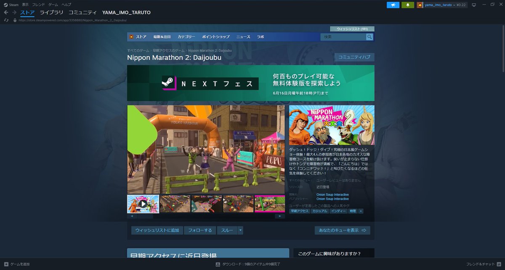Open the announcements megaphone icon
This screenshot has height=270, width=505.
point(393,5)
